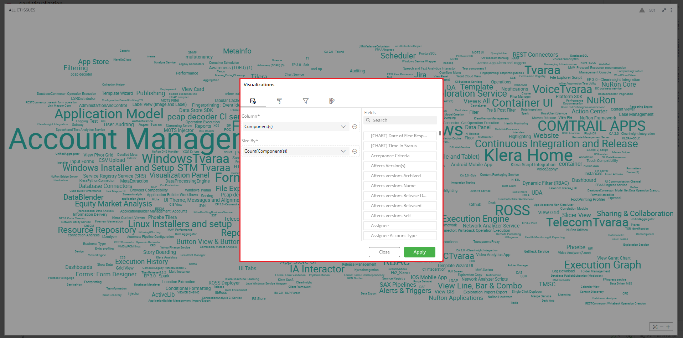
Task: Remove the Column field with minus icon
Action: (x=355, y=127)
